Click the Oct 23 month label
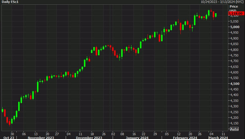The height and width of the screenshot is (139, 245). [9, 138]
